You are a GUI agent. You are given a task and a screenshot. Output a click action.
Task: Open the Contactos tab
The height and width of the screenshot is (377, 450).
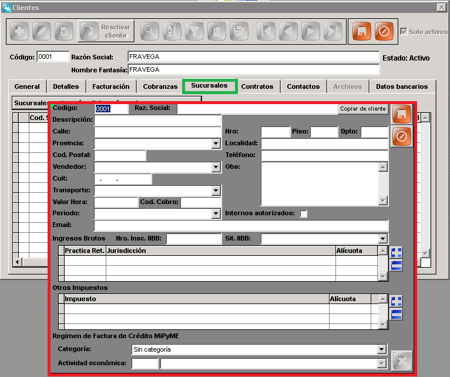pos(303,86)
